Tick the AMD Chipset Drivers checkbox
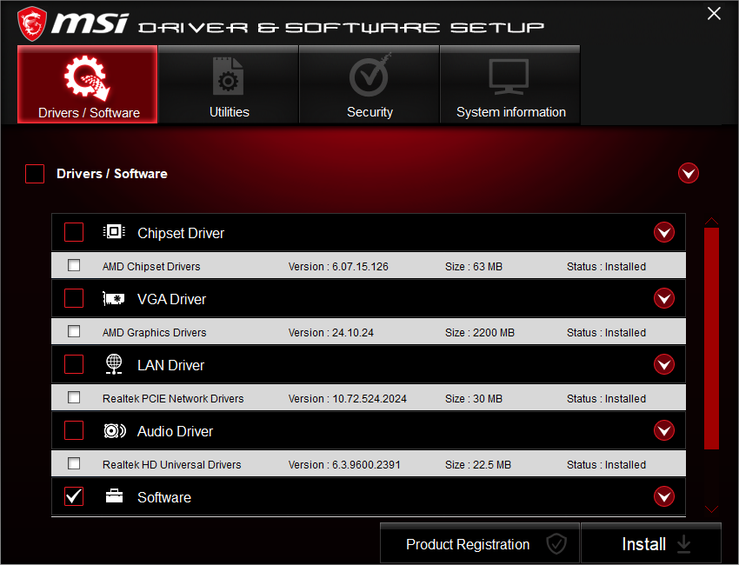Image resolution: width=739 pixels, height=565 pixels. click(x=74, y=265)
